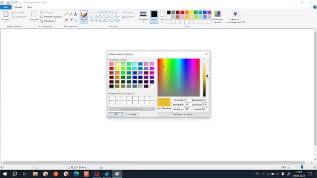Switch to the Home ribbon tab
Viewport: 317px width, 178px height.
tap(18, 7)
